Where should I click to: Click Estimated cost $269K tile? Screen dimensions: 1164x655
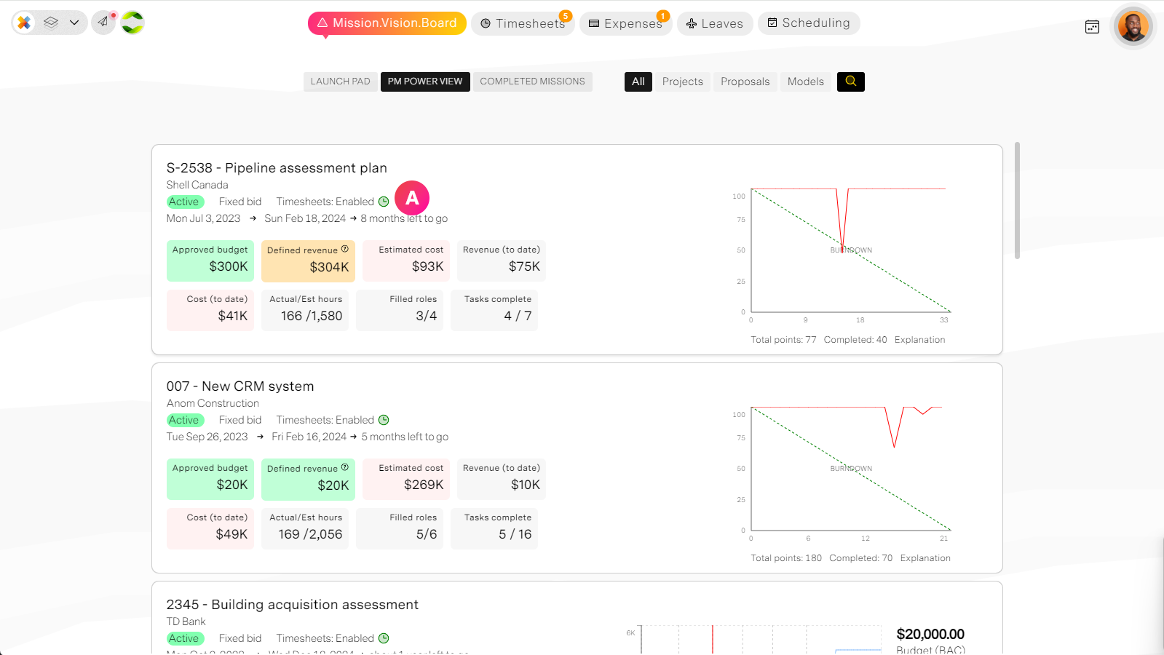(x=406, y=479)
